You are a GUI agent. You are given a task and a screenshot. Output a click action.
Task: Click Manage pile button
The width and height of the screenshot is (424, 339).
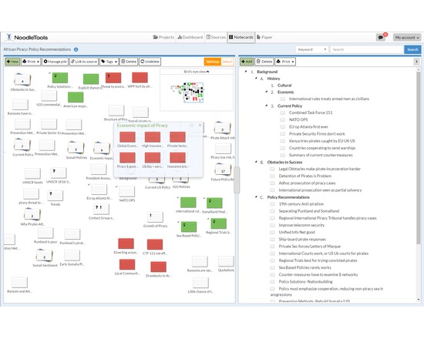pos(56,62)
